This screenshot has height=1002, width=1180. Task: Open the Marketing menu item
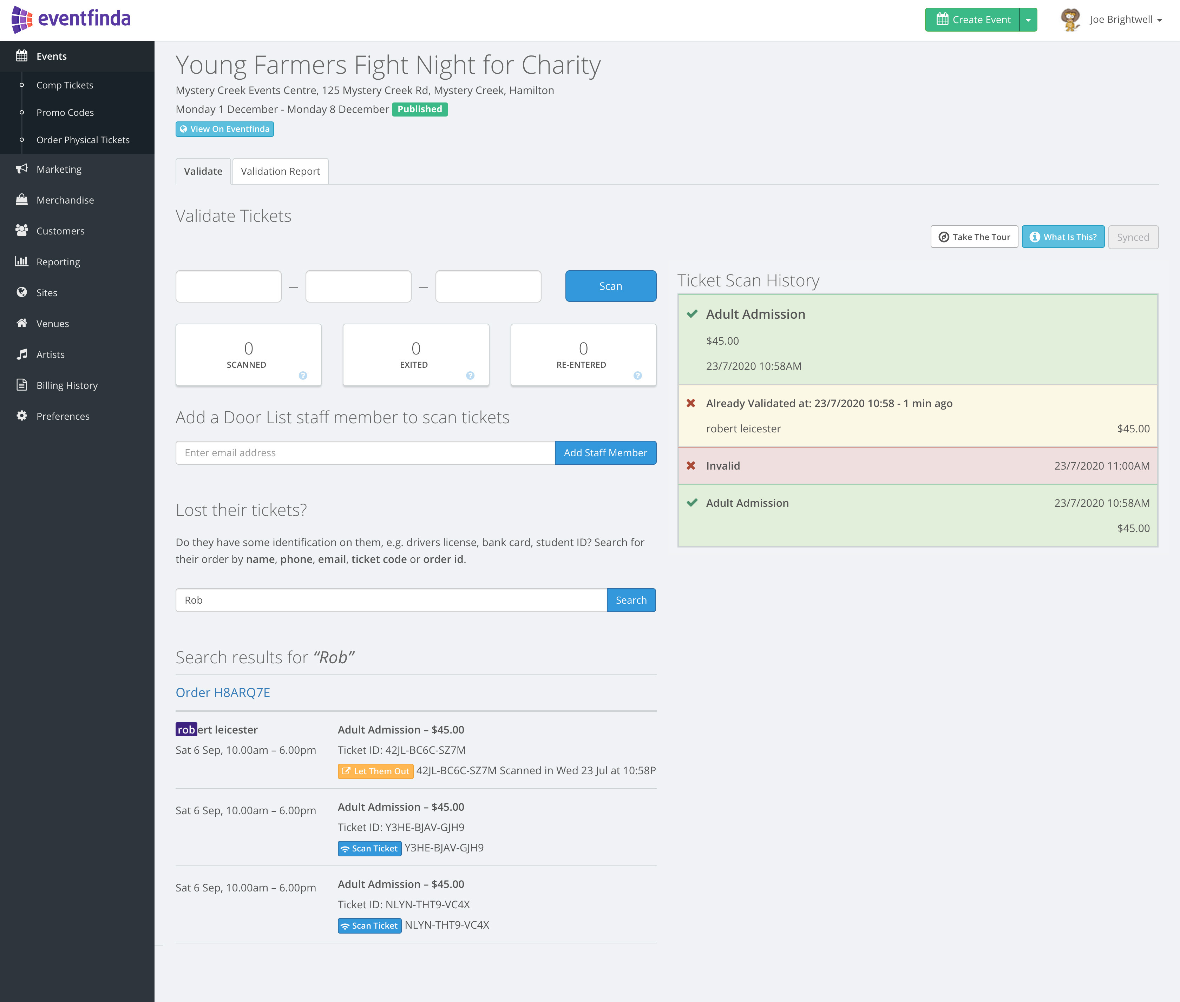pyautogui.click(x=59, y=169)
